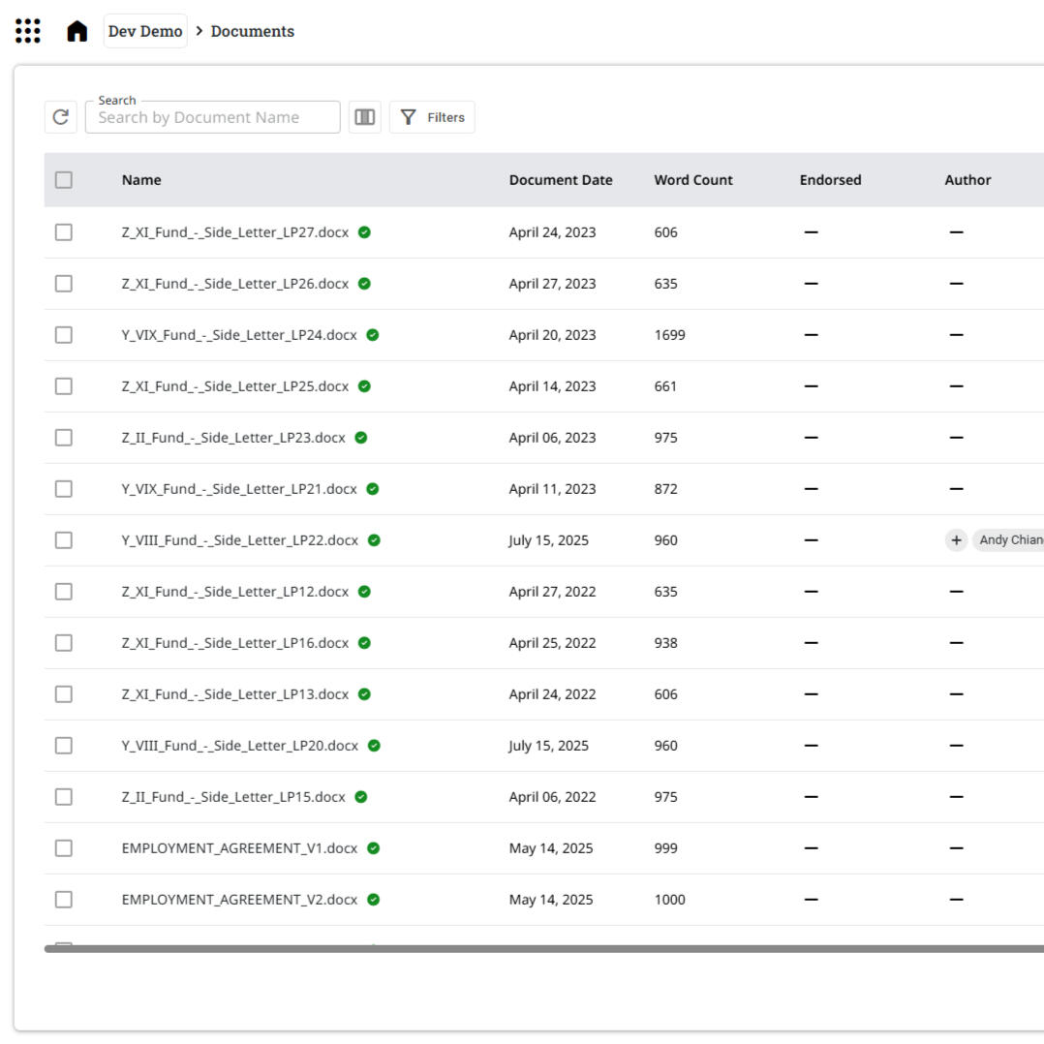Click green verified icon for Y_VIX LP24
This screenshot has height=1044, width=1044.
[x=373, y=335]
